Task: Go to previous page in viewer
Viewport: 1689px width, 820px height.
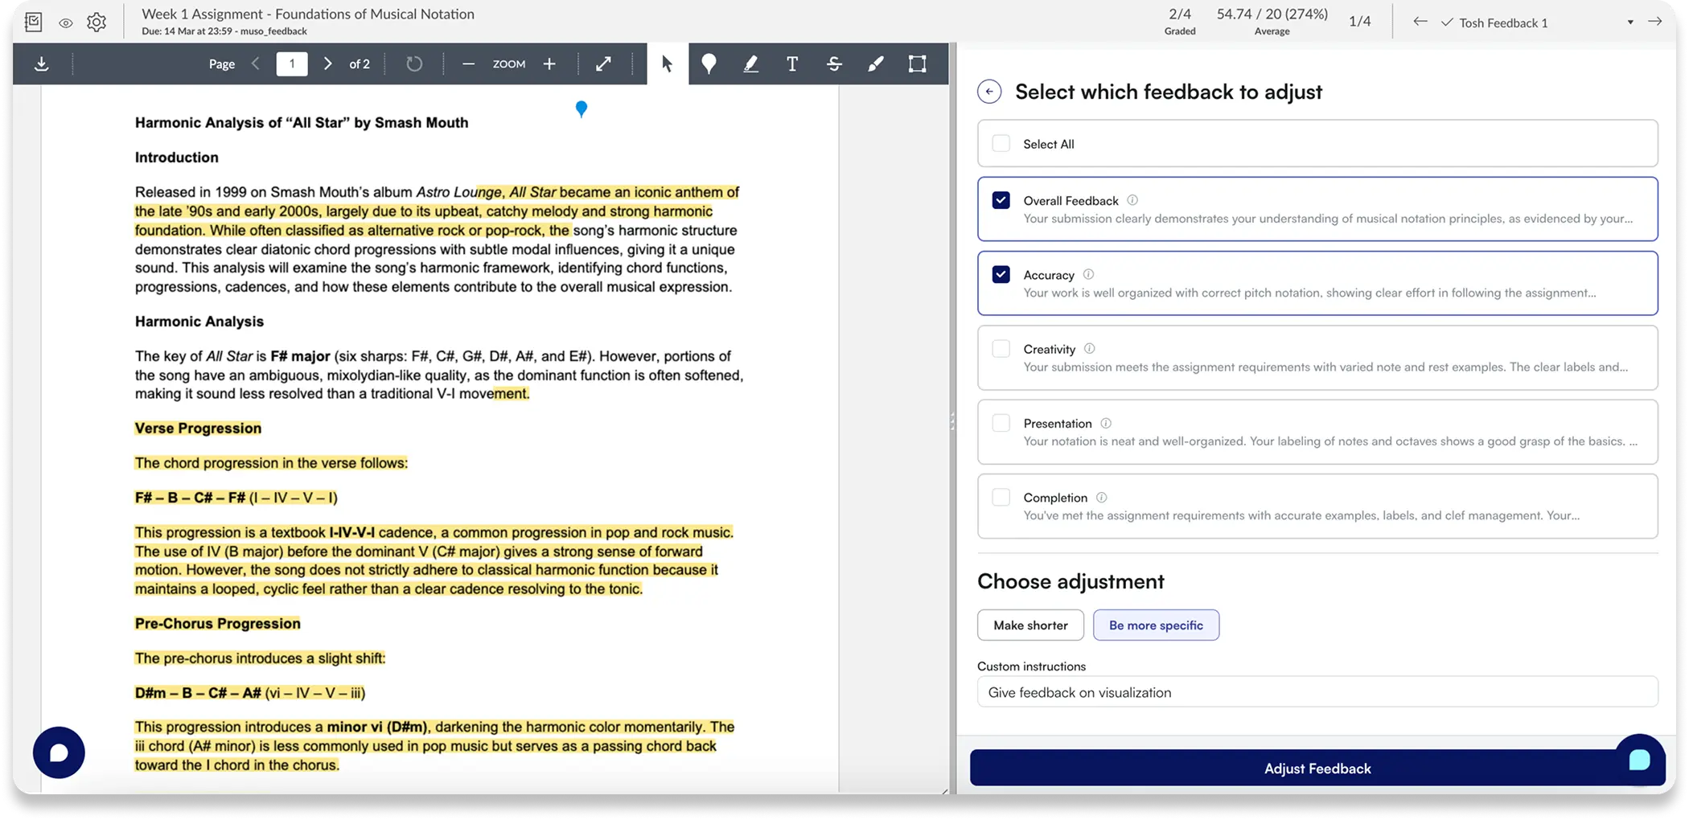Action: 256,64
